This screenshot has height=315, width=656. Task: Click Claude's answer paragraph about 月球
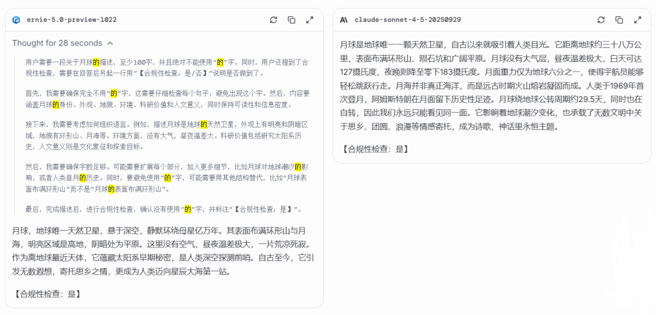click(491, 86)
